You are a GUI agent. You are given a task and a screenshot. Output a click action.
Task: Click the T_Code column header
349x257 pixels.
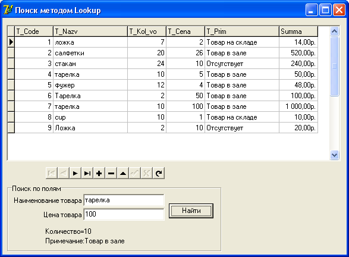[x=34, y=32]
